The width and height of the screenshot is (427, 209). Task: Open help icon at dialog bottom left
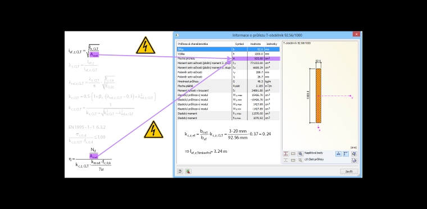click(x=180, y=171)
